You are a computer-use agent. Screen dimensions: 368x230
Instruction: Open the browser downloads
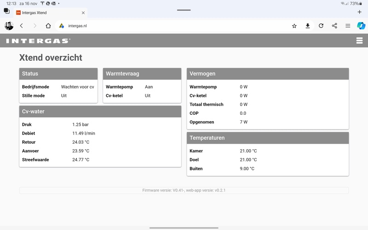[x=308, y=26]
